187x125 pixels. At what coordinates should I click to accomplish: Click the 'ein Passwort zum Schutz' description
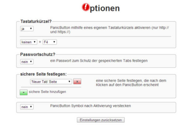tap(99, 61)
